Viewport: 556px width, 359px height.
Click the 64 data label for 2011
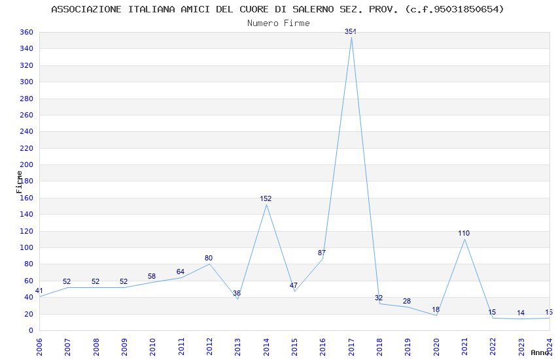(x=181, y=272)
